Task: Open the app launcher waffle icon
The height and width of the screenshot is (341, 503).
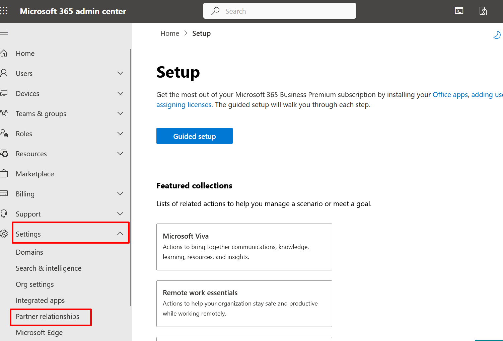Action: click(4, 11)
